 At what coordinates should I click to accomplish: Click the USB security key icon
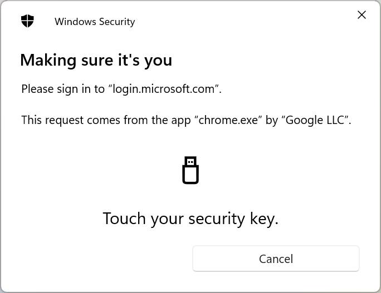[190, 170]
